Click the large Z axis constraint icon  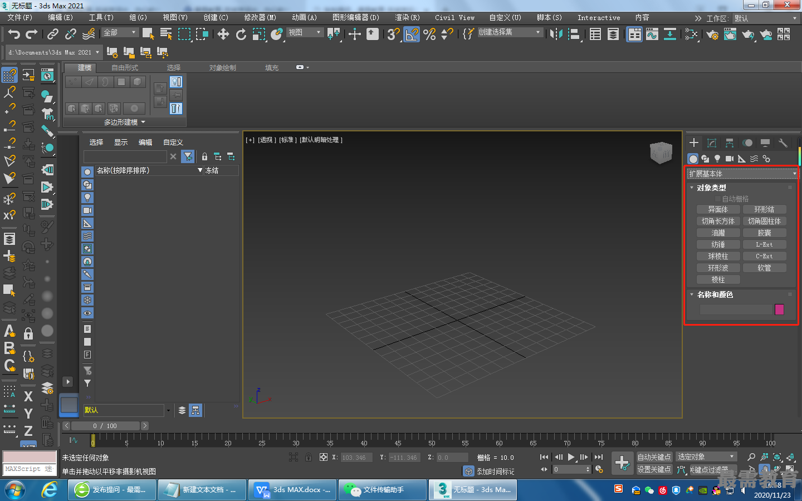tap(28, 431)
